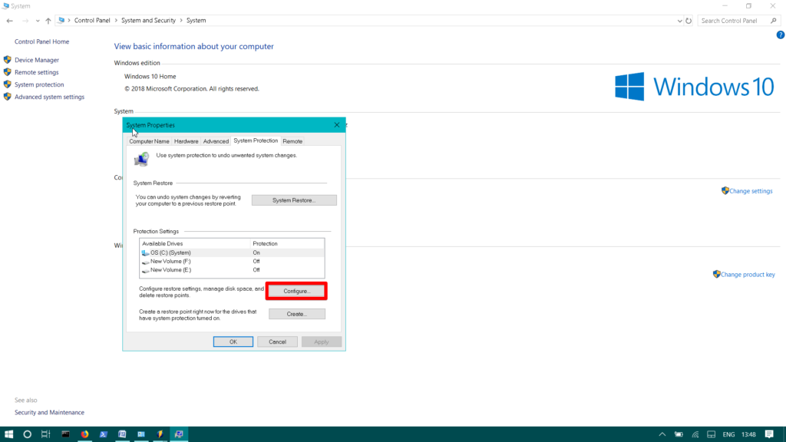Open the Action Center notifications icon

click(769, 434)
